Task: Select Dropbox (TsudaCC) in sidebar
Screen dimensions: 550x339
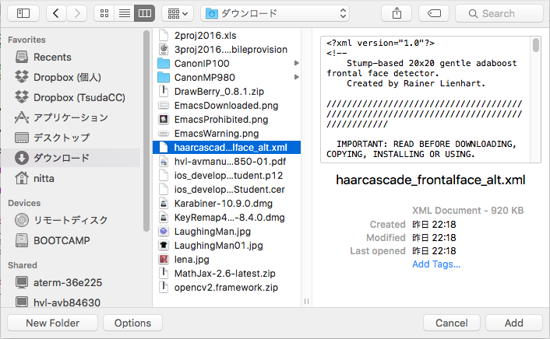Action: (x=71, y=97)
